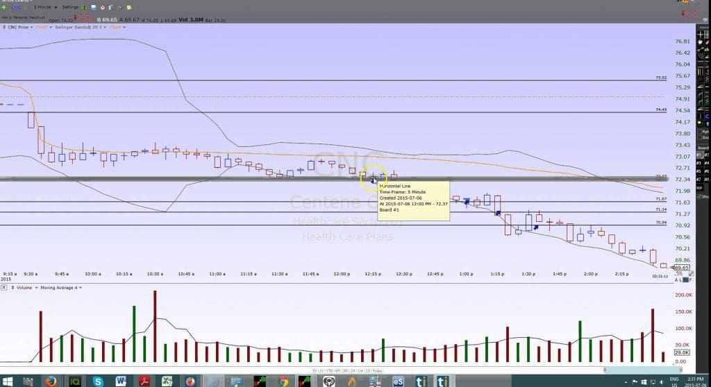The width and height of the screenshot is (711, 387).
Task: Click the Windows Start button
Action: [7, 381]
